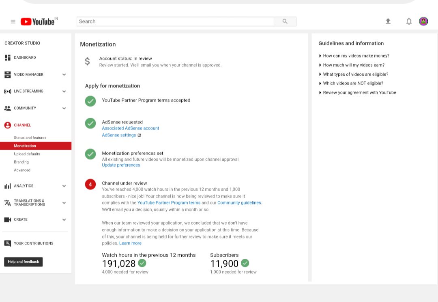Click green check beside Monetization preferences set
Image resolution: width=438 pixels, height=302 pixels.
(x=90, y=154)
